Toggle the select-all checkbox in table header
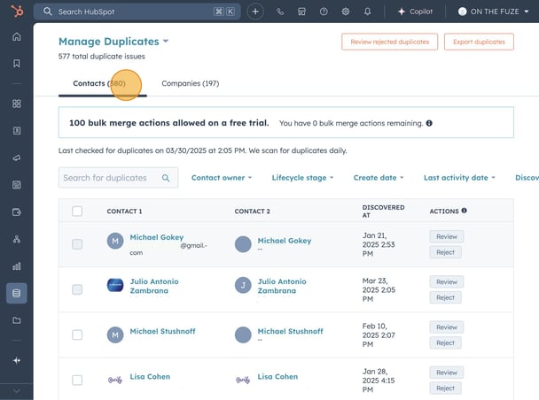The height and width of the screenshot is (400, 539). coord(77,211)
